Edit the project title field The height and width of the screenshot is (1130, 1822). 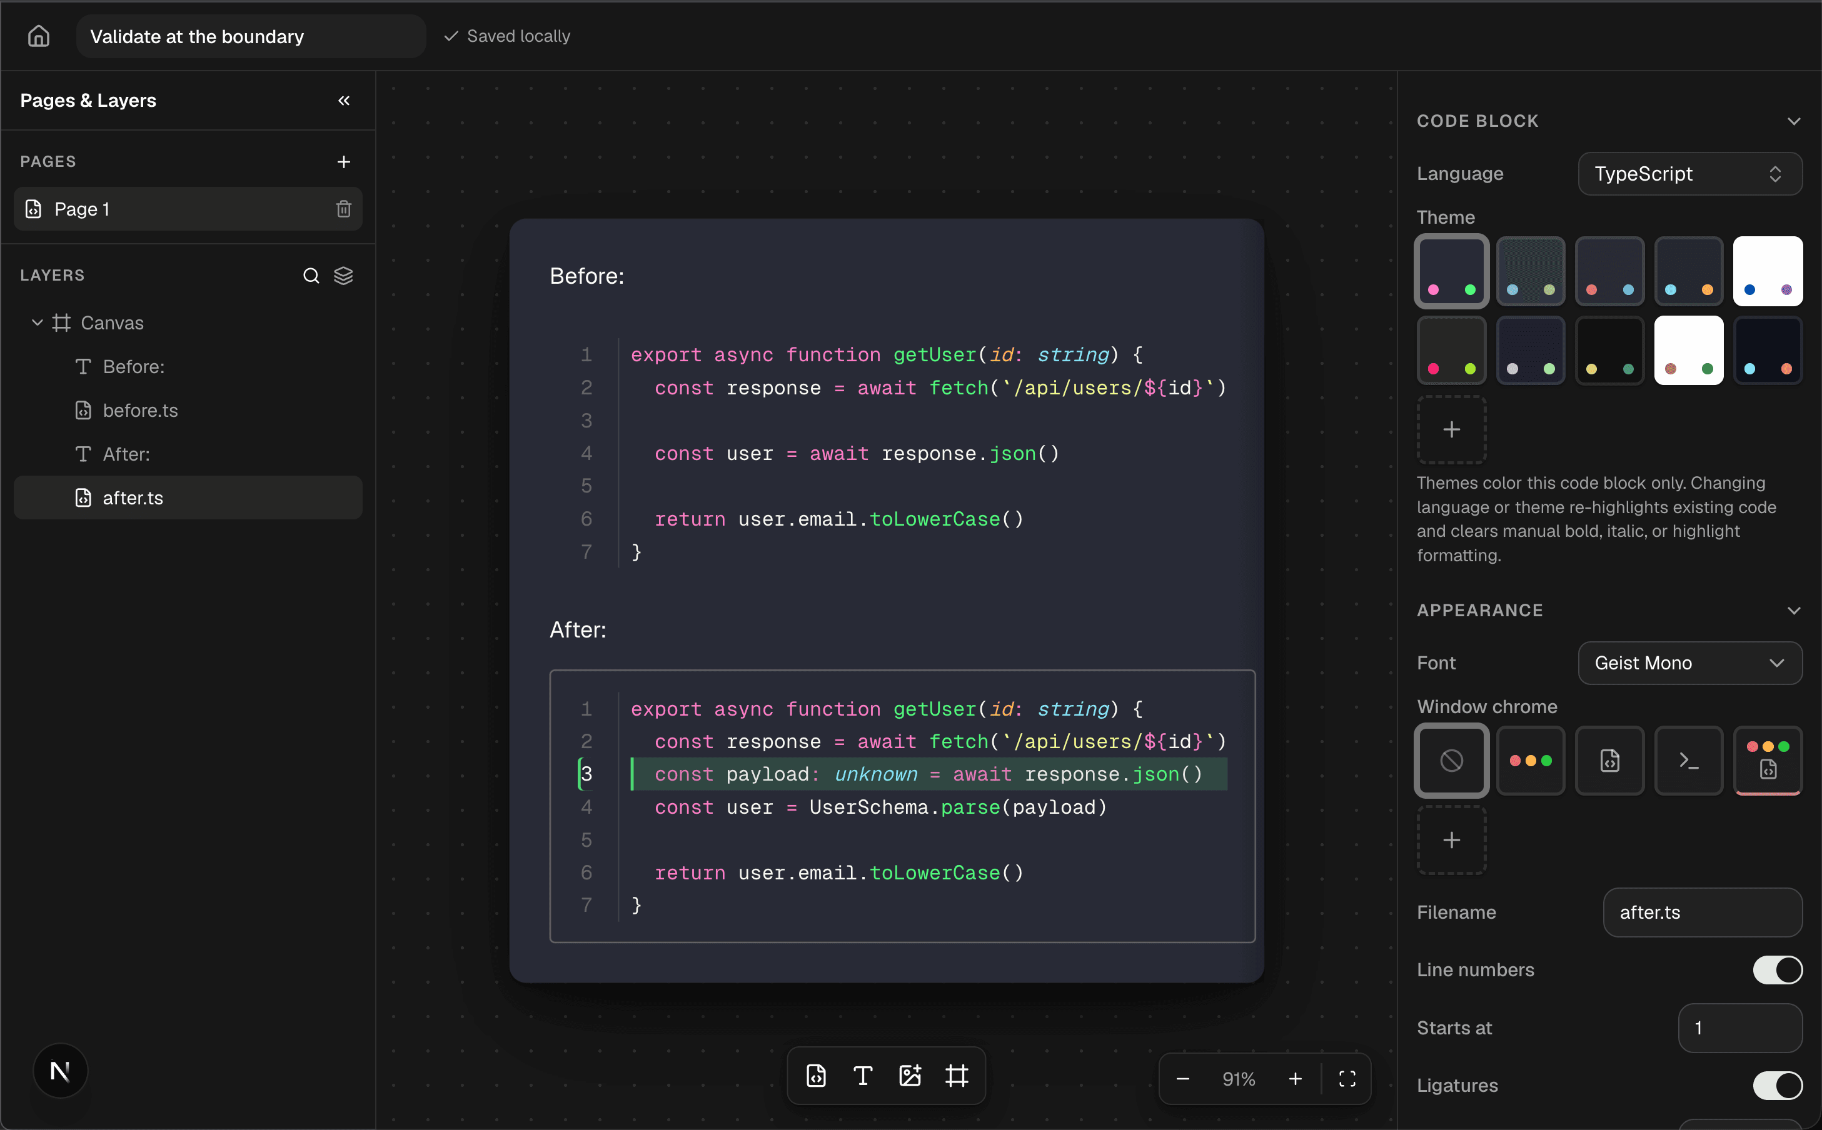(x=251, y=36)
